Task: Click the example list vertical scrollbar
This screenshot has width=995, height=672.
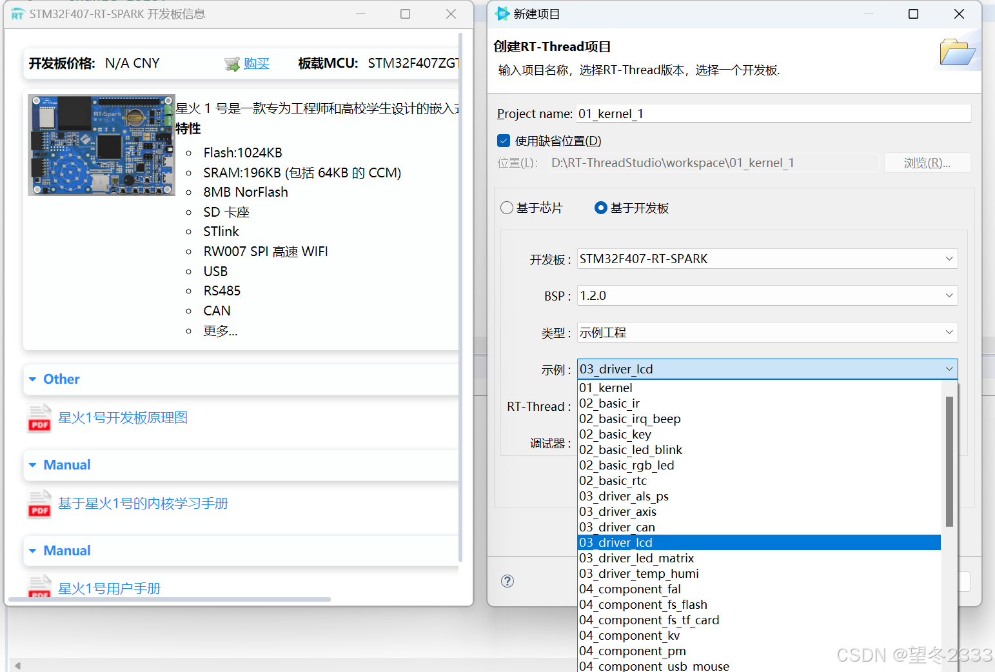Action: point(949,462)
